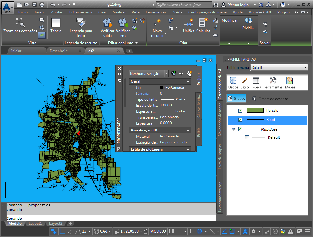
Task: Click the Cor PorCamada color swatch
Action: pos(162,88)
